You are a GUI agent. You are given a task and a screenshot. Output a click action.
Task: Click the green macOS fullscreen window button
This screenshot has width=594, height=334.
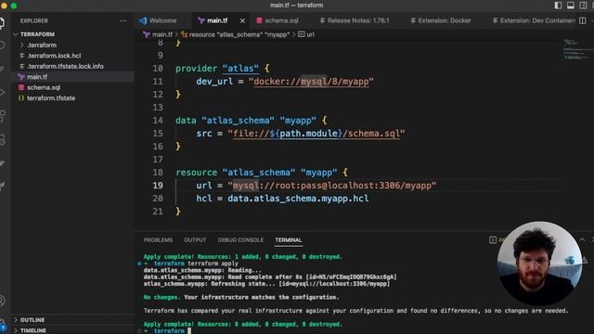(x=14, y=6)
